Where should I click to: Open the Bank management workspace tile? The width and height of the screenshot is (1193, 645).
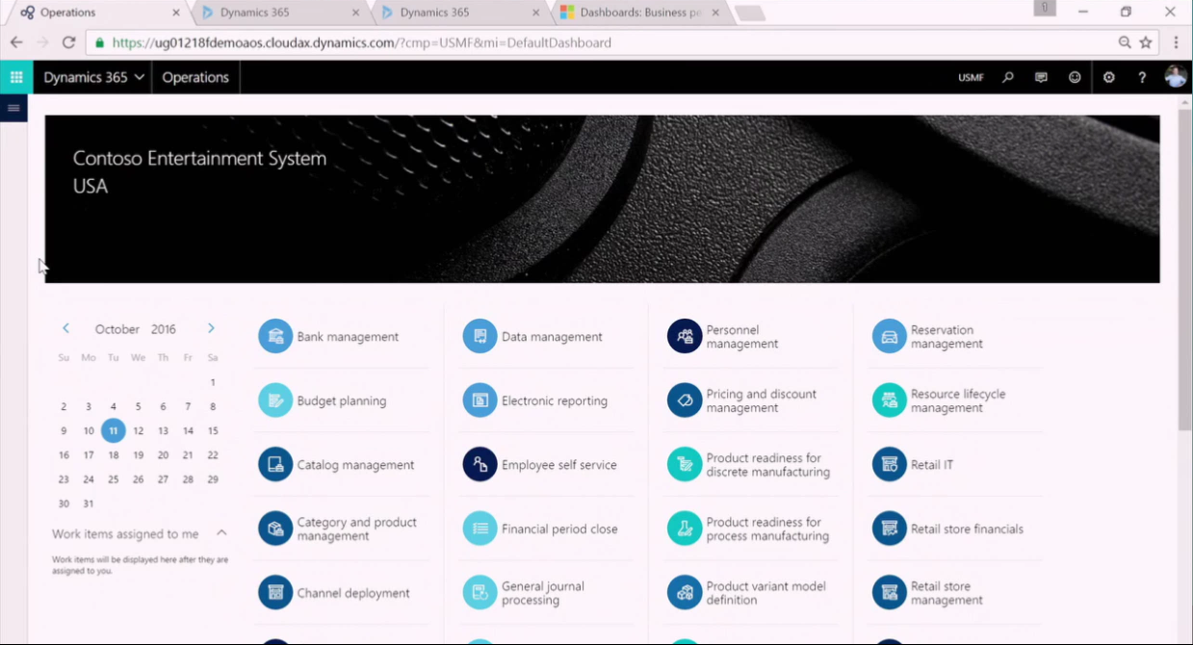pyautogui.click(x=347, y=337)
